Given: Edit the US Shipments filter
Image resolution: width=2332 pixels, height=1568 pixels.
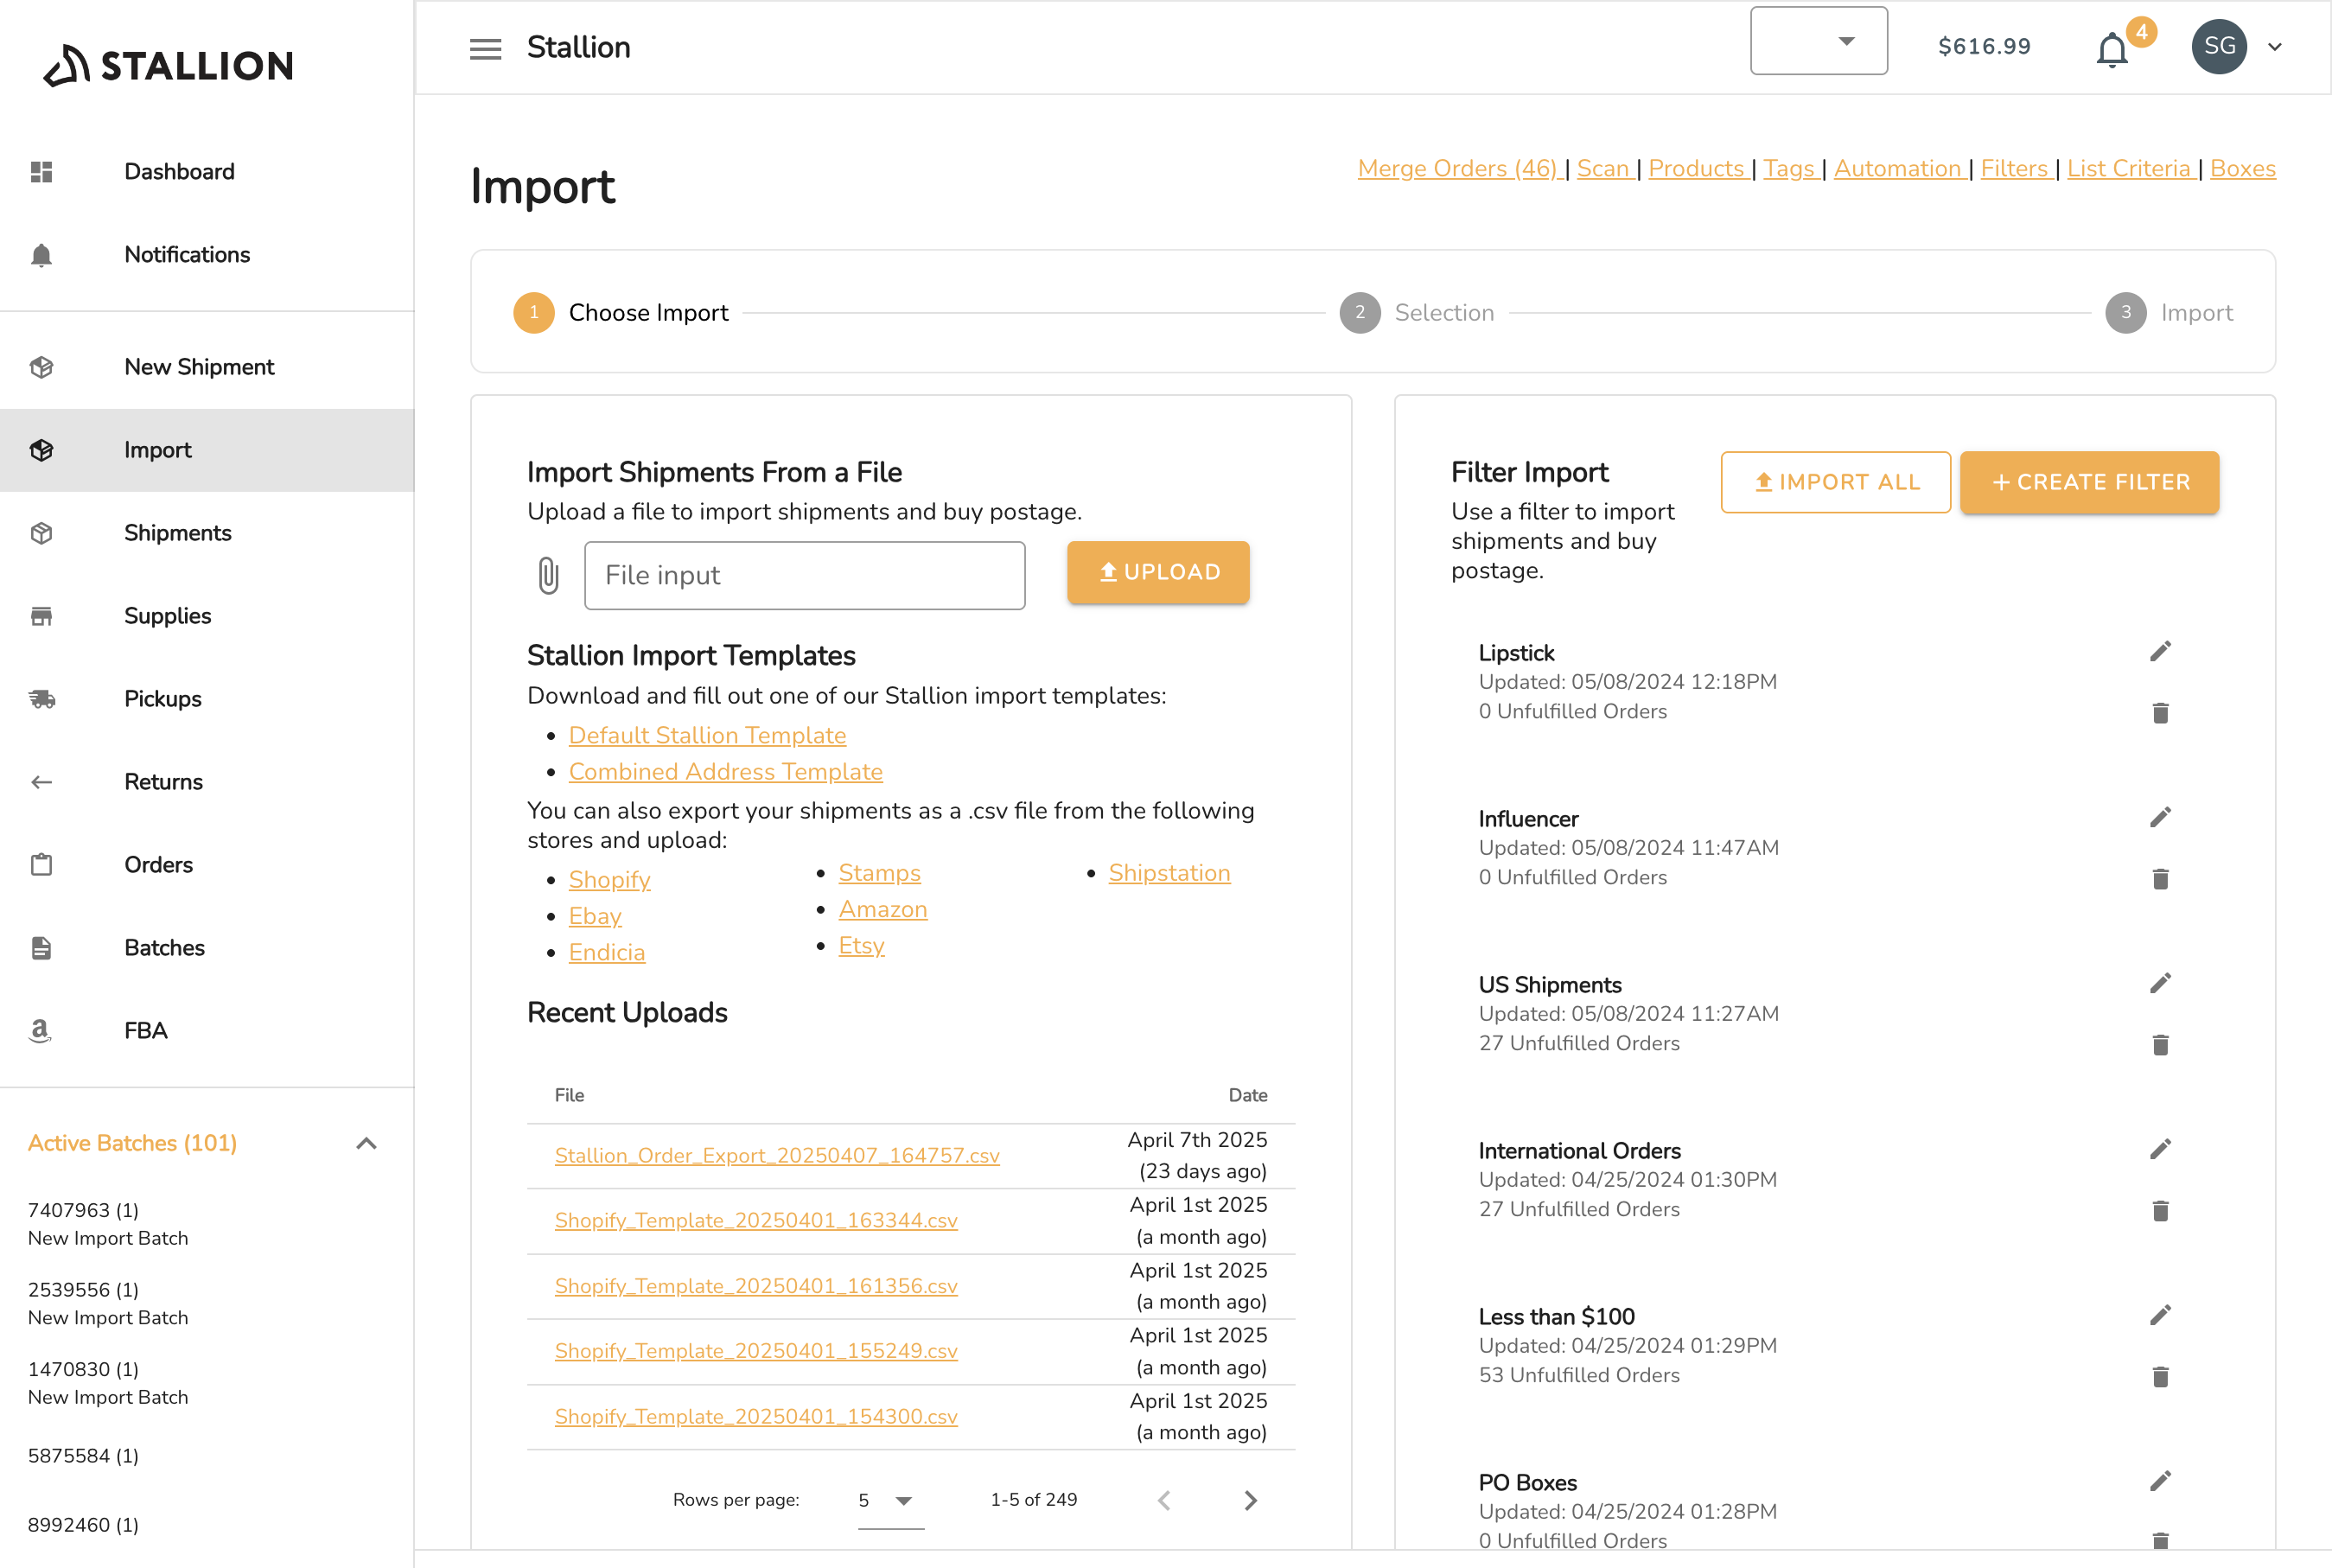Looking at the screenshot, I should (x=2160, y=983).
